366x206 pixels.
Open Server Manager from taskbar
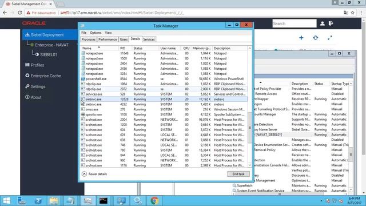22,201
